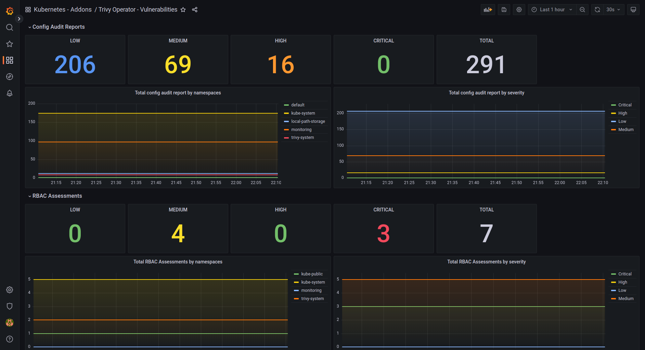The image size is (645, 350).
Task: Open Starred dashboards from sidebar
Action: click(10, 44)
